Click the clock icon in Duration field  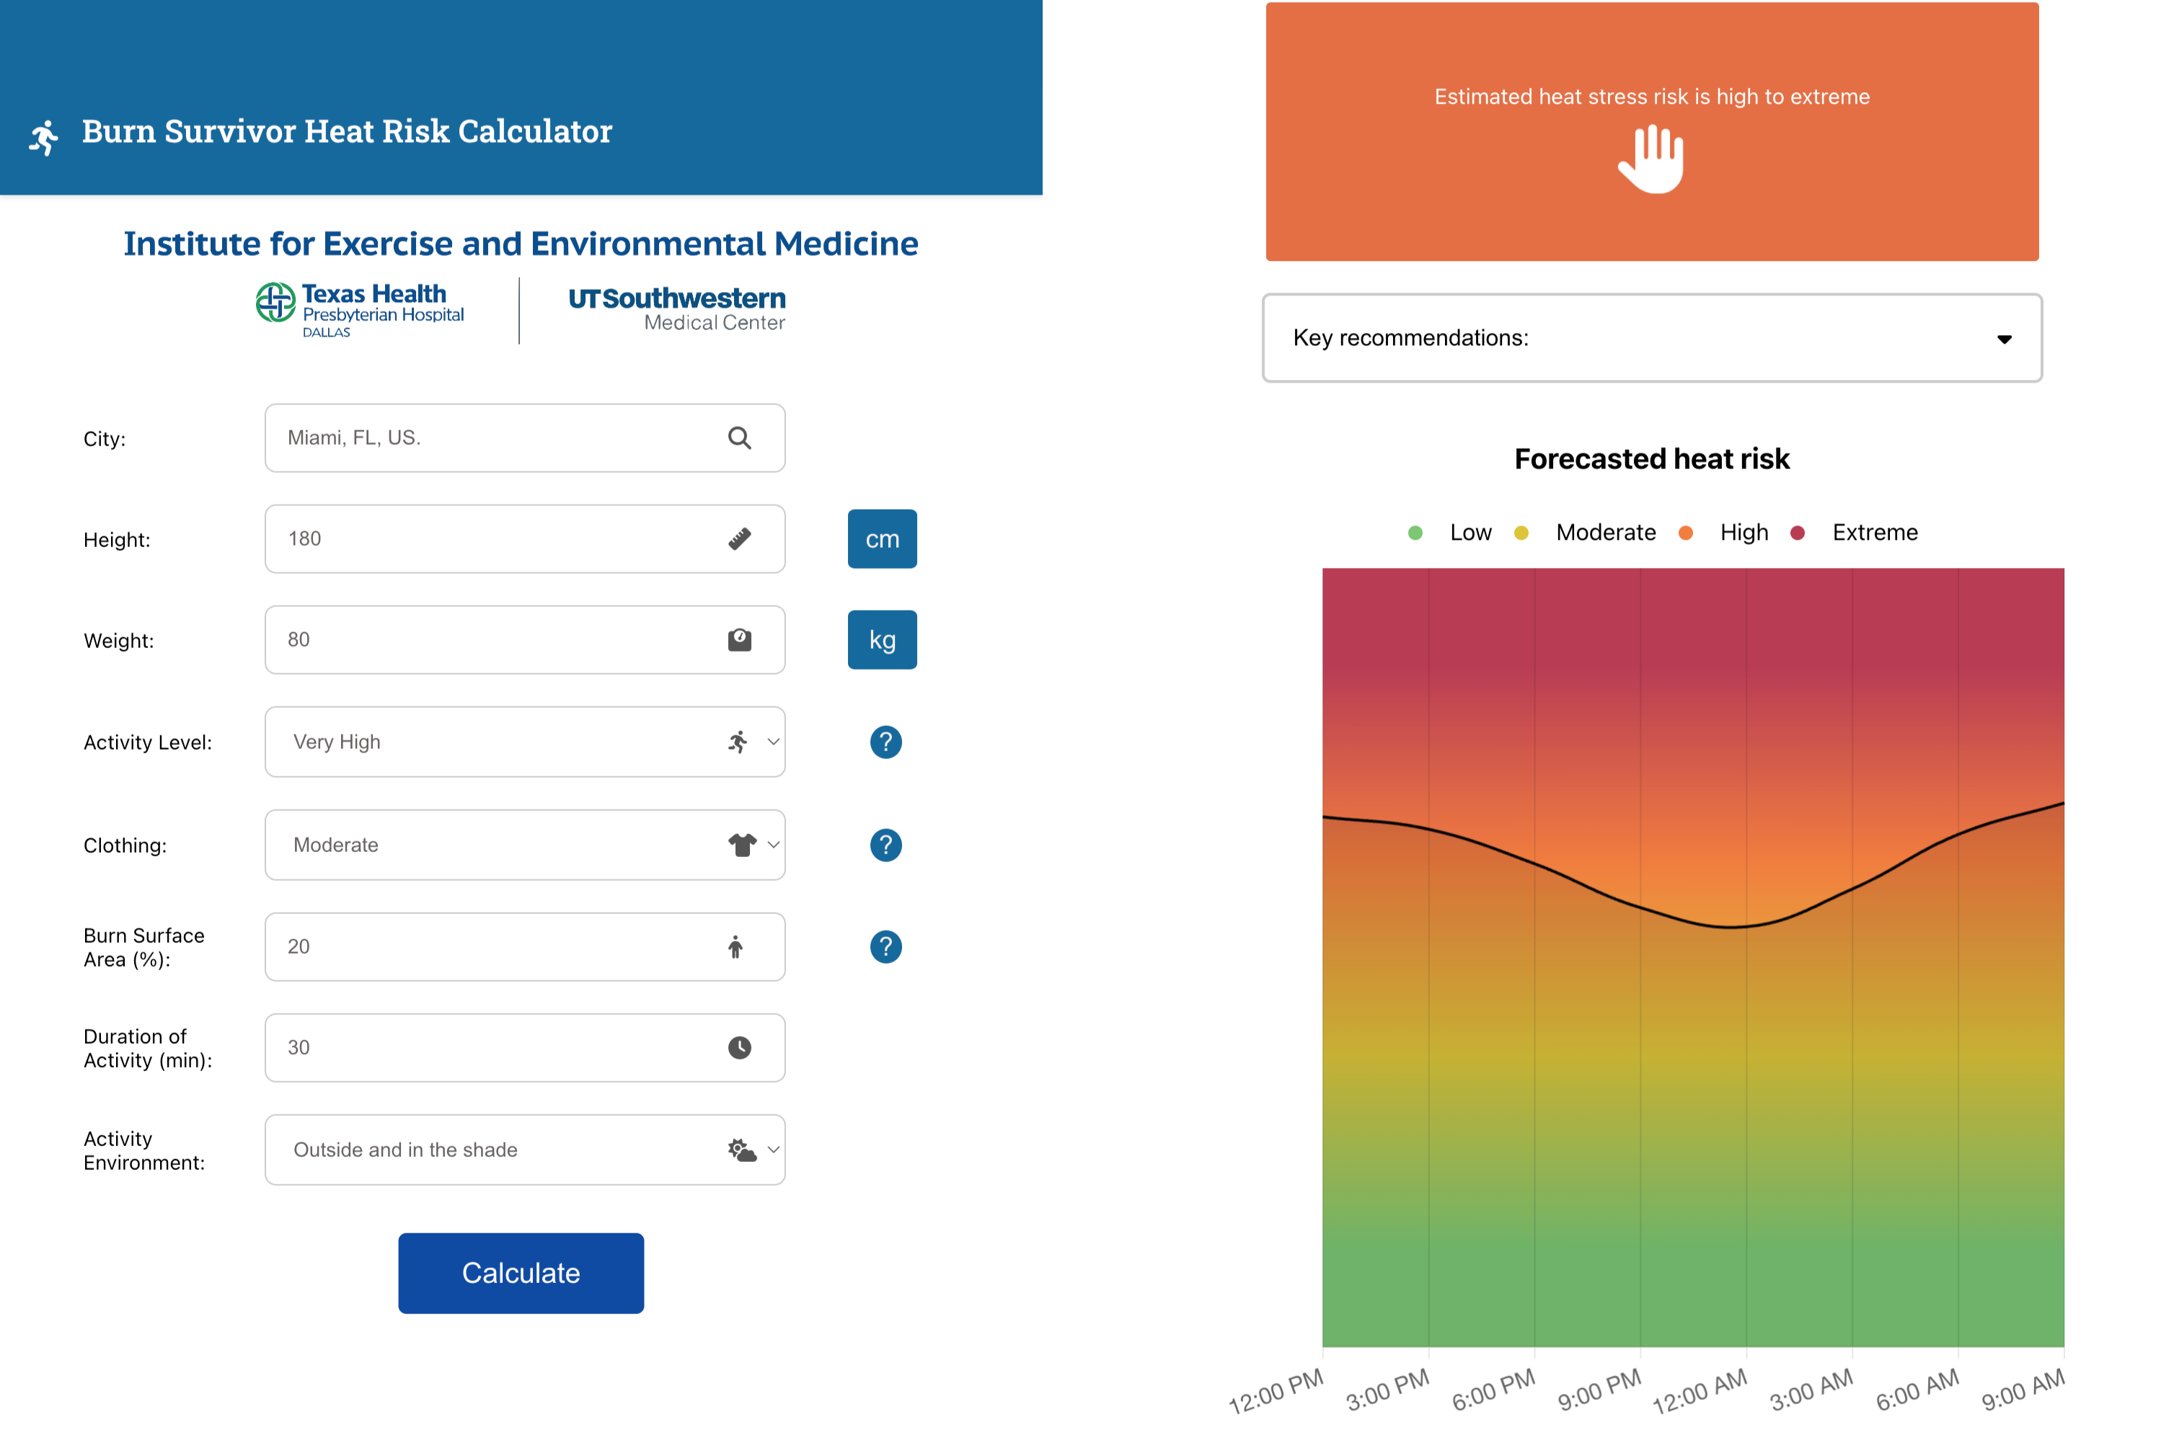740,1048
